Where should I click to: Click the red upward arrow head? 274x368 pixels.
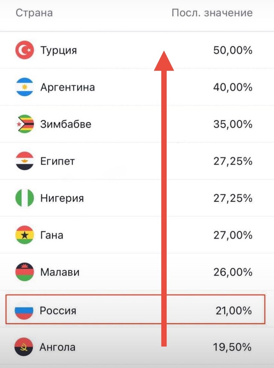tap(164, 61)
